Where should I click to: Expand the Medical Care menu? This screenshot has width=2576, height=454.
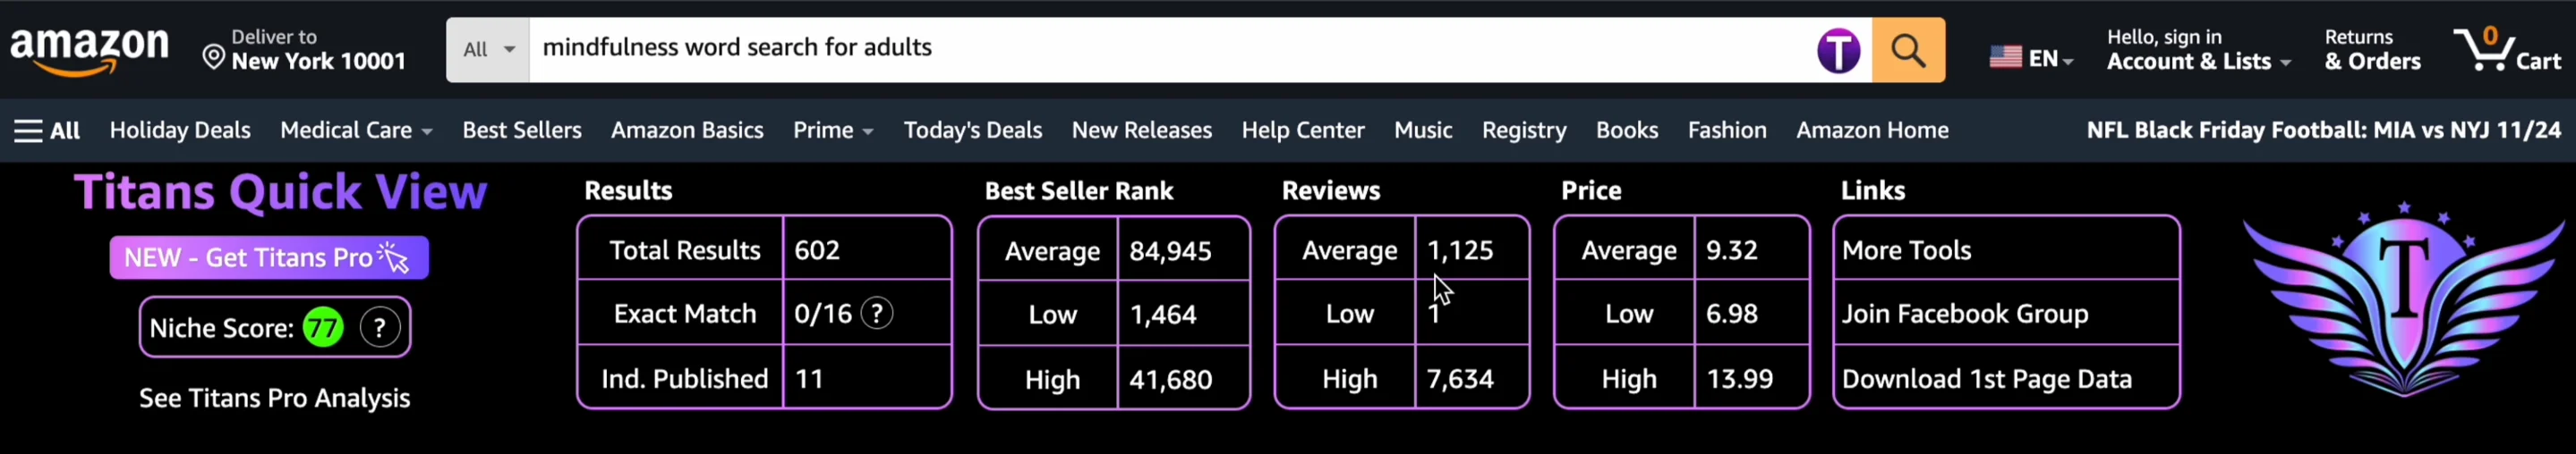tap(356, 130)
